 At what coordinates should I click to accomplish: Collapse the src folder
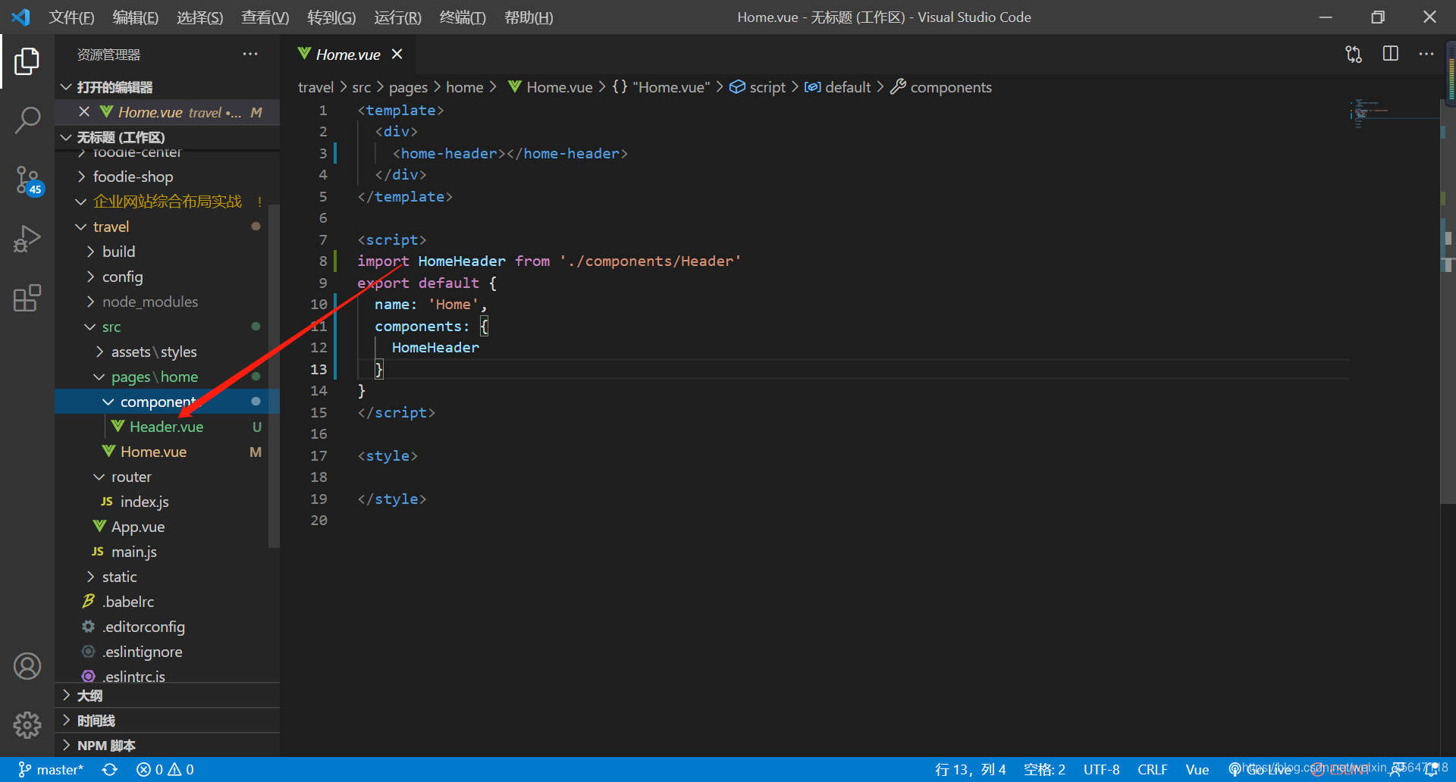click(x=167, y=327)
